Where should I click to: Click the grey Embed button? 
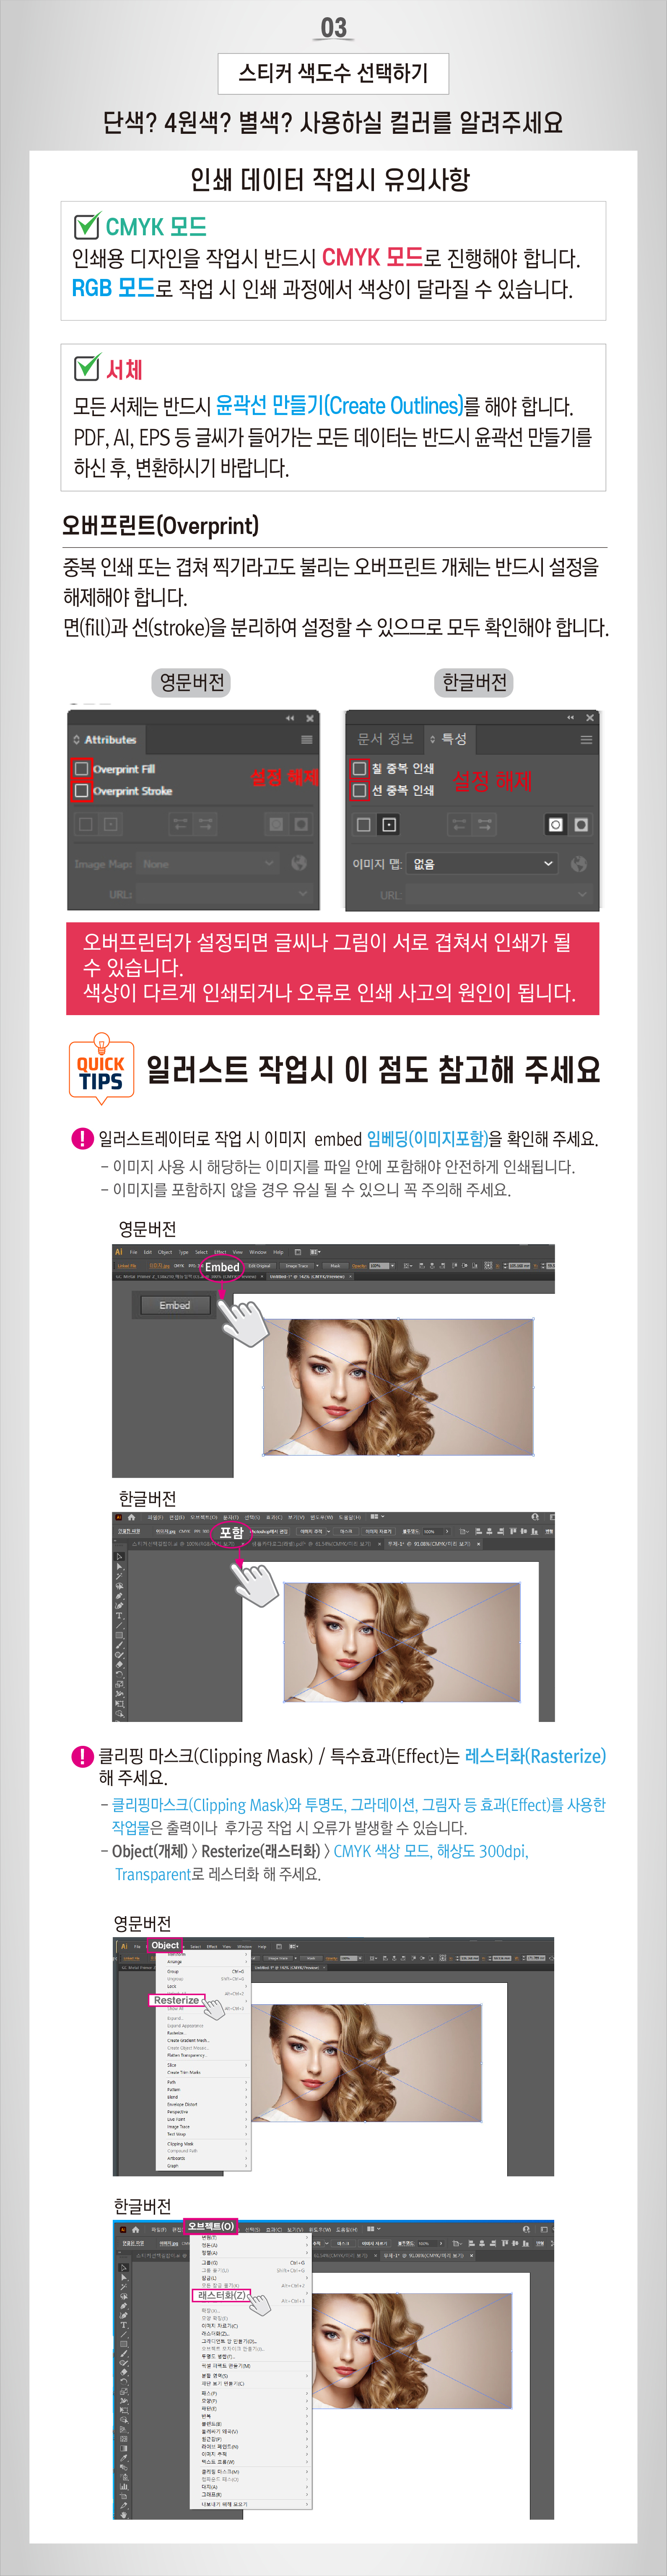174,1305
